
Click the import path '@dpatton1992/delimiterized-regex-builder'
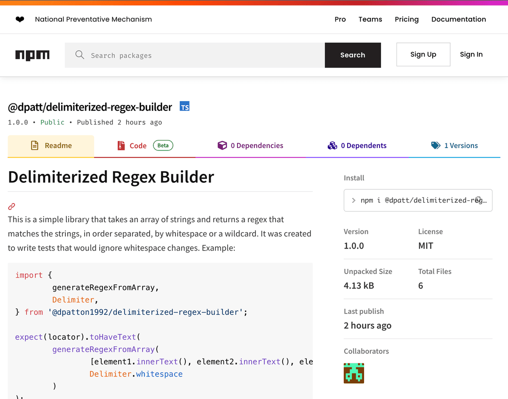pos(145,312)
